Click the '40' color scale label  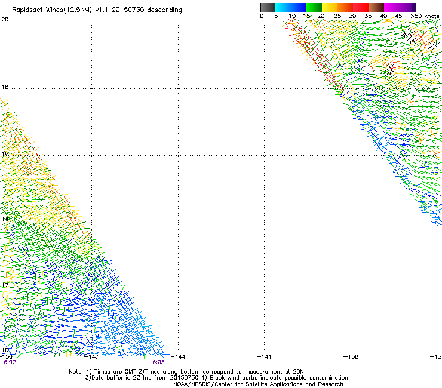[x=383, y=16]
